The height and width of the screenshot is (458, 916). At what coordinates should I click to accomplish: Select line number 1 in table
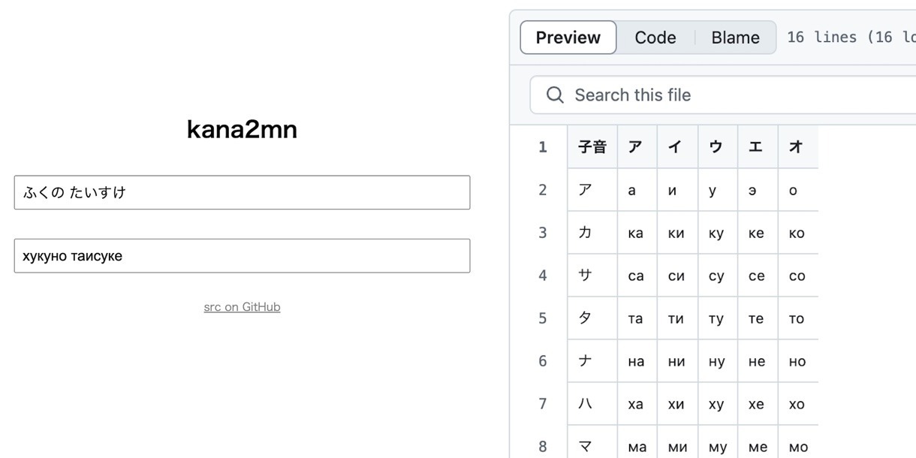click(542, 146)
